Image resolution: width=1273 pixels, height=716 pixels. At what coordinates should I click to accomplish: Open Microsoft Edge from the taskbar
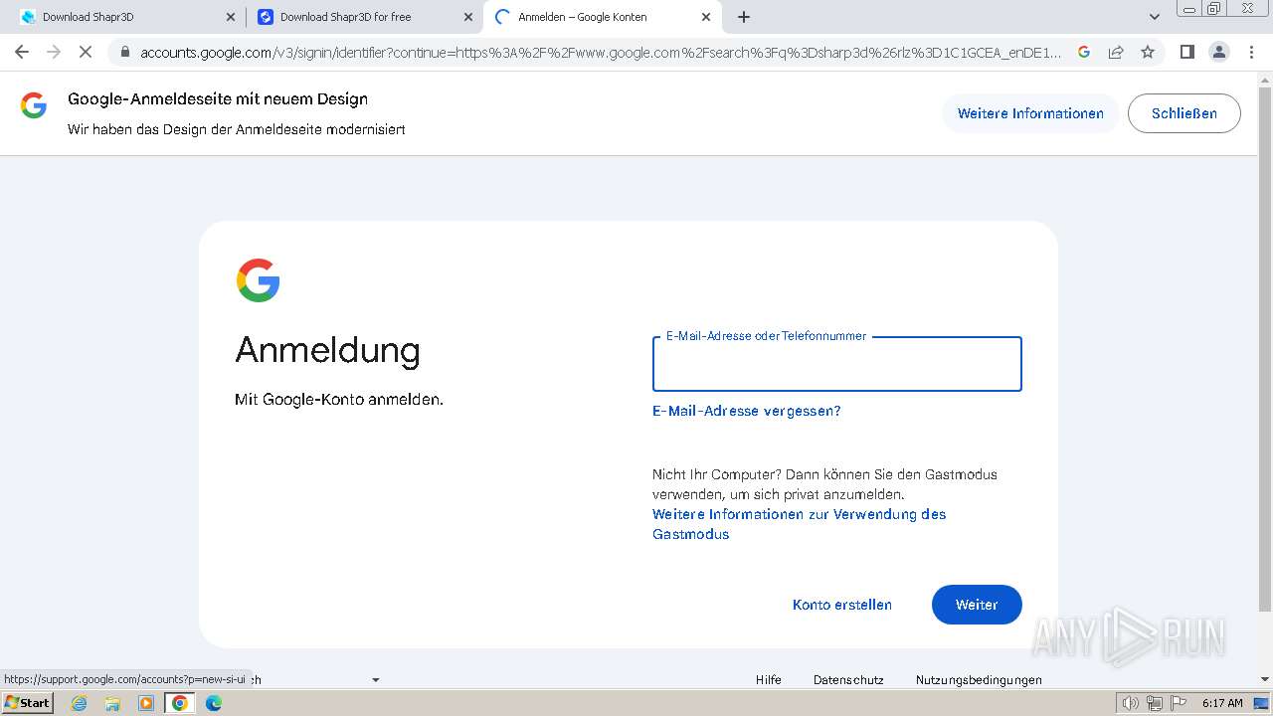click(x=214, y=703)
